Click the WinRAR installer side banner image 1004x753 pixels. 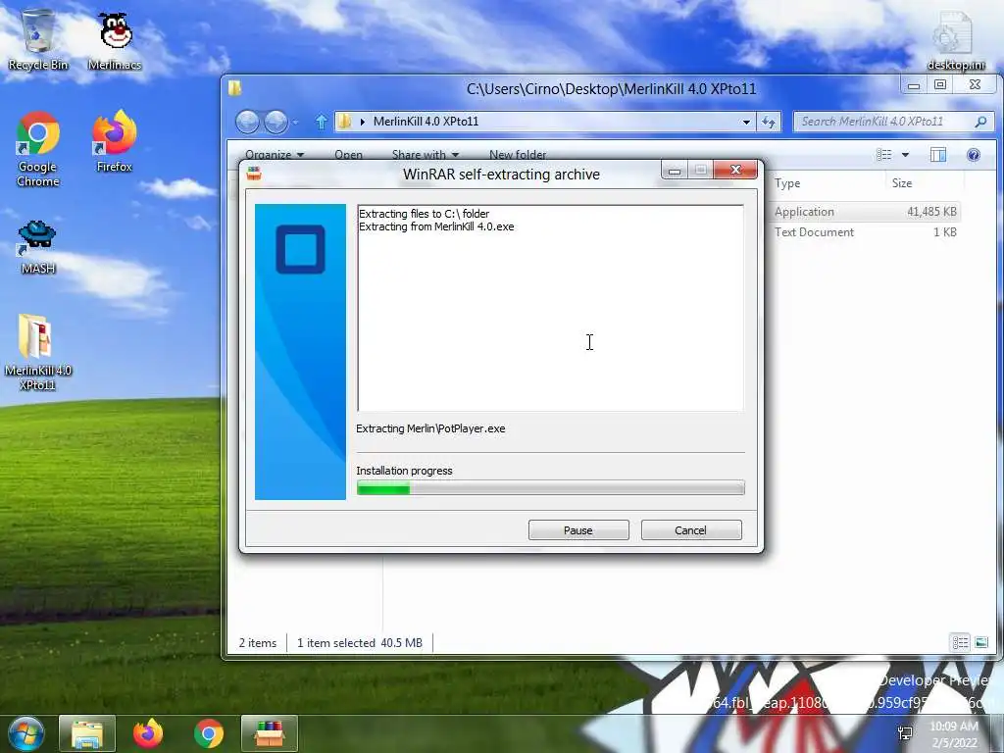point(300,352)
